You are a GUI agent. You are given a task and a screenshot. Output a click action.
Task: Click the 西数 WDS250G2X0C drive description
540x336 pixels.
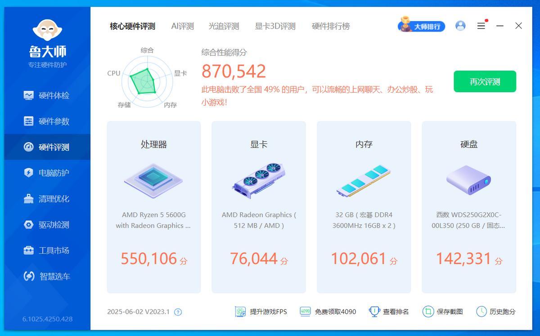(469, 220)
